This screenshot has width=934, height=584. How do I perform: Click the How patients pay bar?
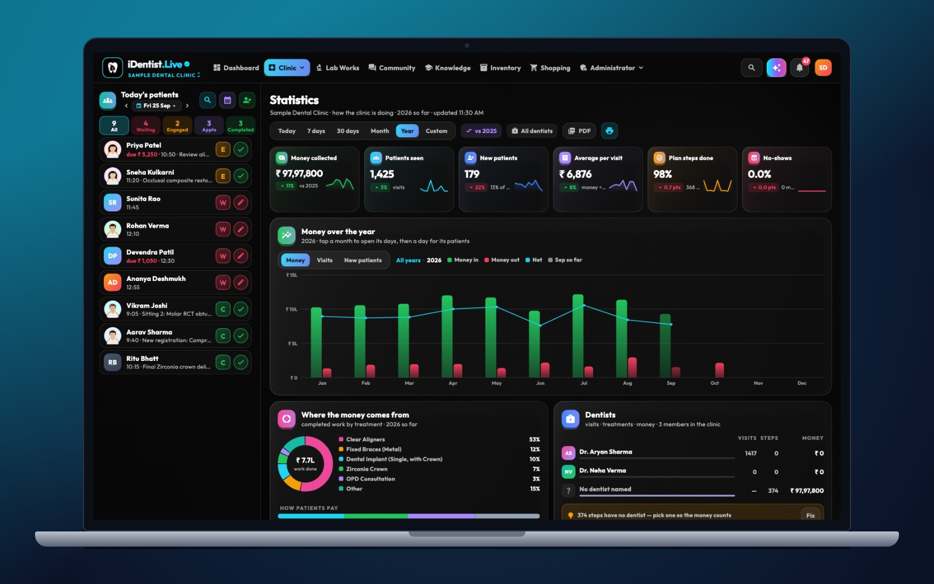[409, 516]
